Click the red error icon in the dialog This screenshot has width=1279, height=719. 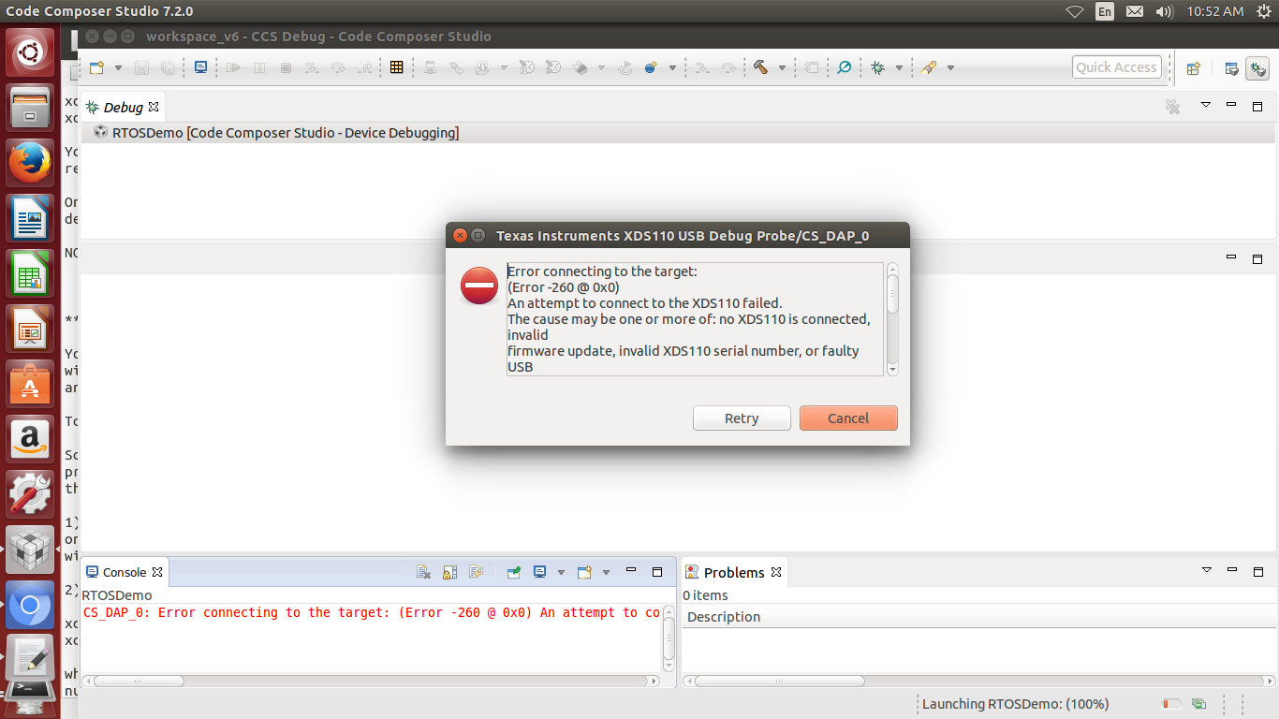coord(479,286)
